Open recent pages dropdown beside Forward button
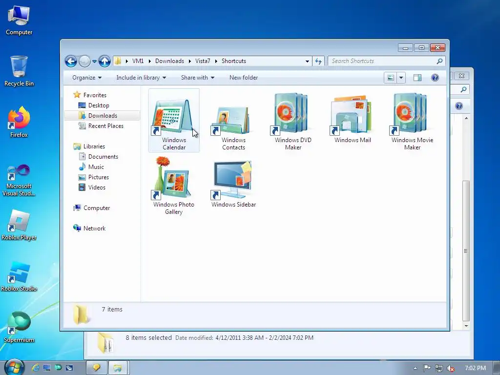The height and width of the screenshot is (375, 500). pos(94,61)
